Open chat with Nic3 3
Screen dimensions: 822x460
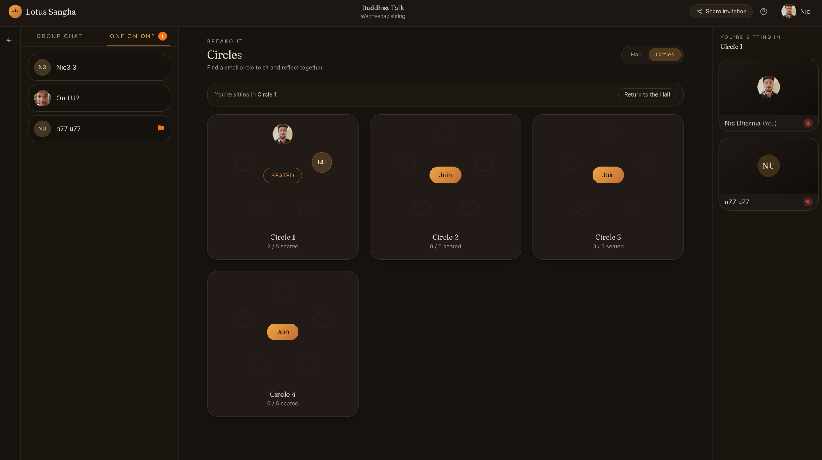pos(99,68)
